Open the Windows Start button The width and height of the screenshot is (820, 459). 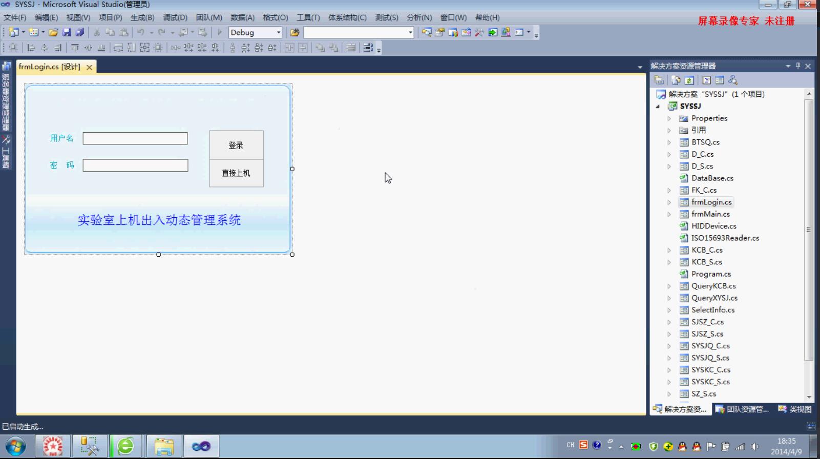(15, 446)
